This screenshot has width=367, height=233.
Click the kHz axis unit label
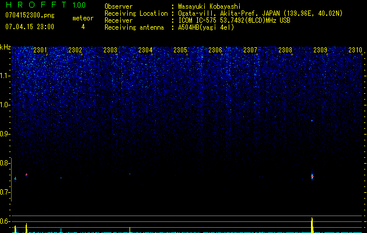click(5, 47)
